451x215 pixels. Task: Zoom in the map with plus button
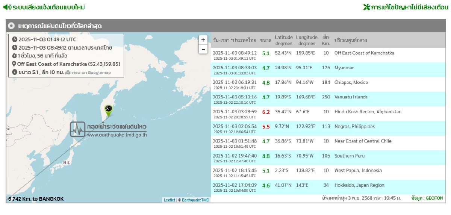click(203, 40)
